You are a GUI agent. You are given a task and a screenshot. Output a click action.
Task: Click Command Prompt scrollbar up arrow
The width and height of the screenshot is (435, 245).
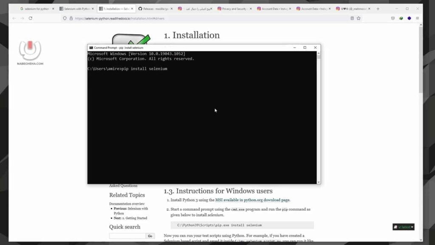319,53
